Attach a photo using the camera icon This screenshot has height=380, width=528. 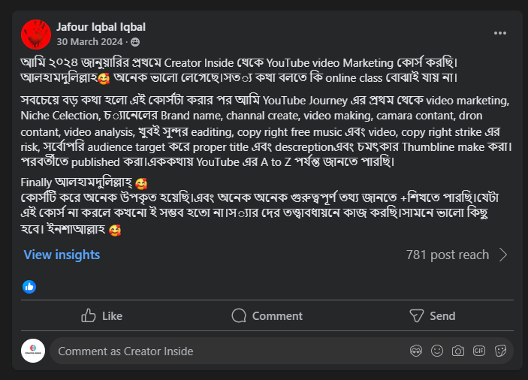[458, 351]
